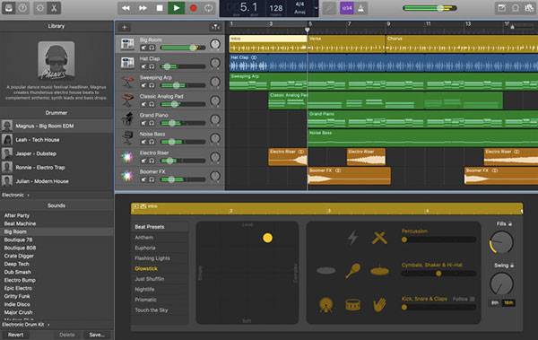Toggle the Smart Controls dial button
Viewport: 538px width, 340px height.
[x=40, y=8]
